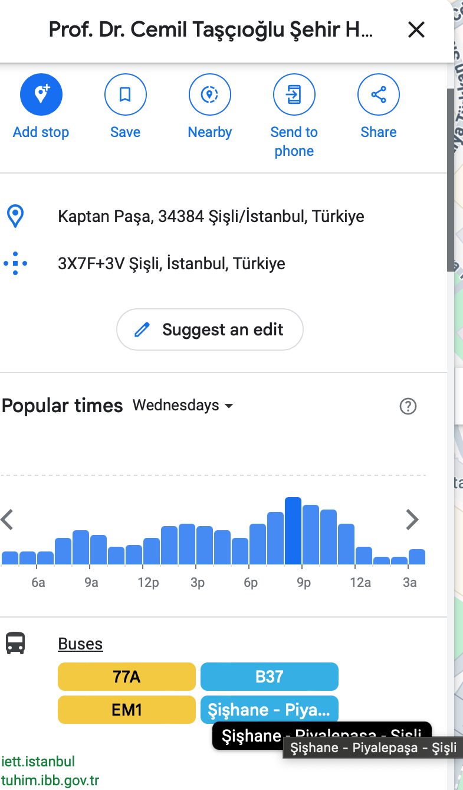This screenshot has width=463, height=790.
Task: Save this place with bookmark icon
Action: (x=125, y=94)
